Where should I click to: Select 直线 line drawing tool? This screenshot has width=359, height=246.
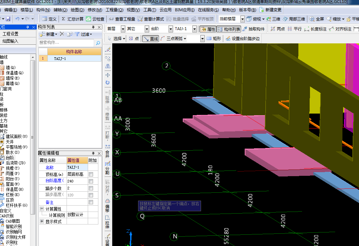point(150,39)
